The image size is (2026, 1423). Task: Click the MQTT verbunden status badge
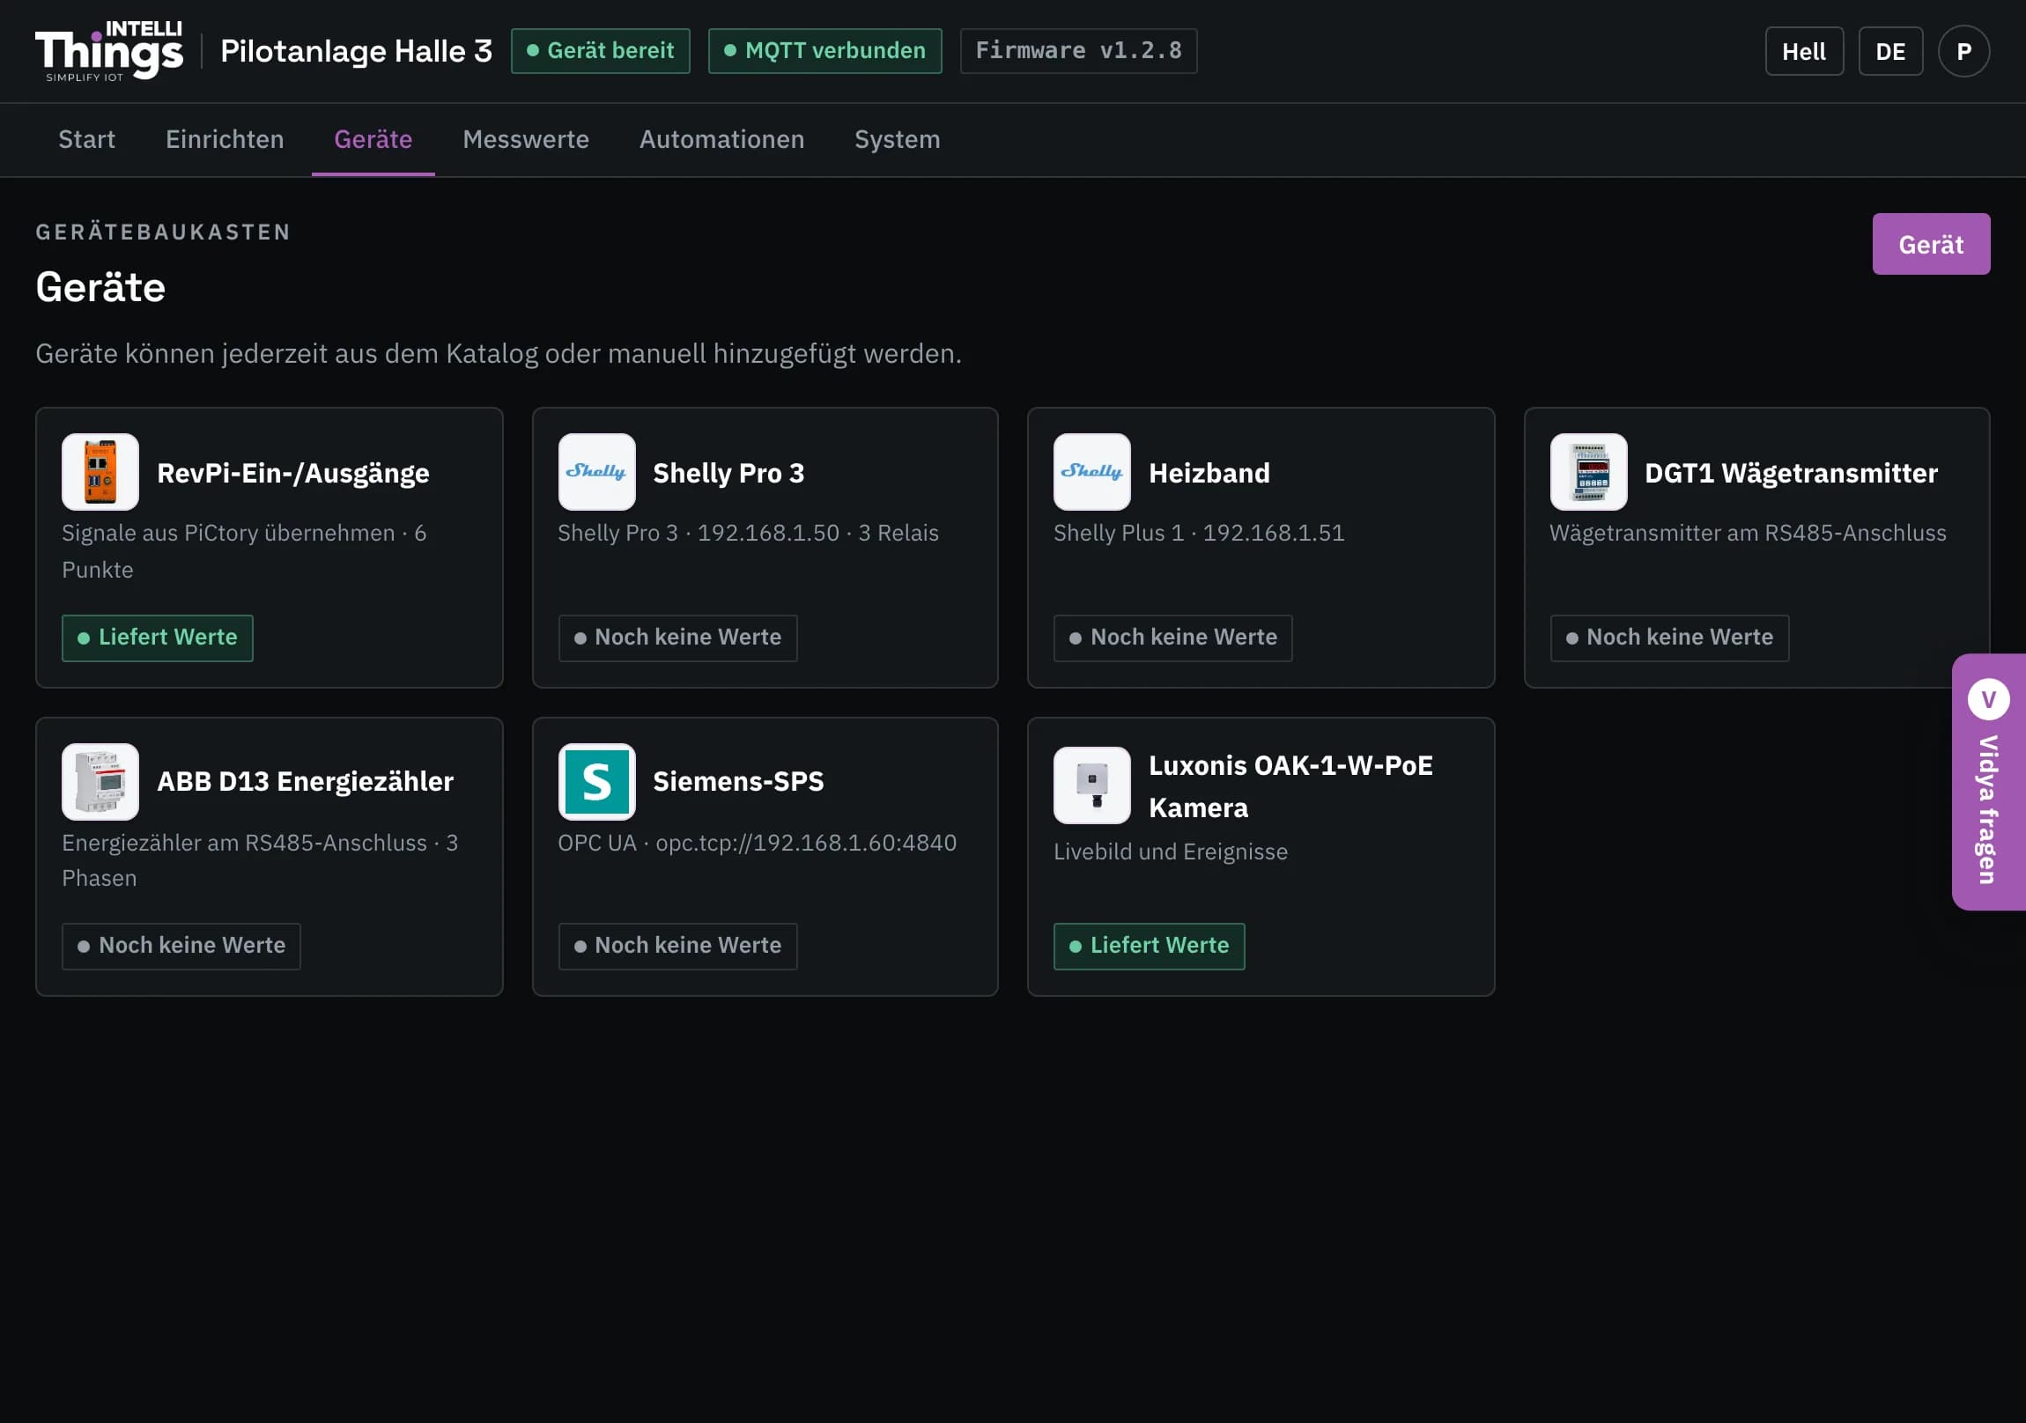click(x=825, y=50)
